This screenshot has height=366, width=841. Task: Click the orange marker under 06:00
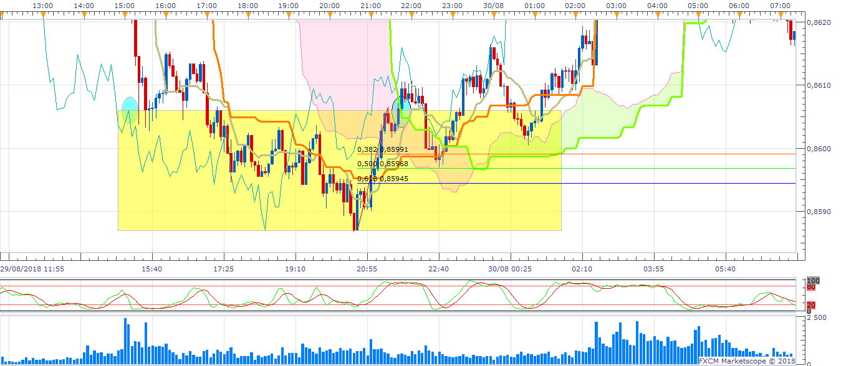click(x=739, y=15)
